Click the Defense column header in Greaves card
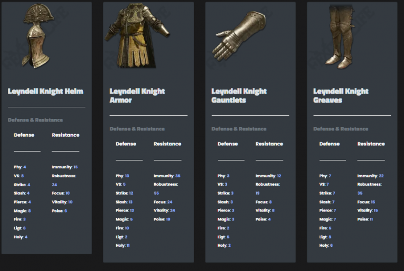 click(x=329, y=144)
